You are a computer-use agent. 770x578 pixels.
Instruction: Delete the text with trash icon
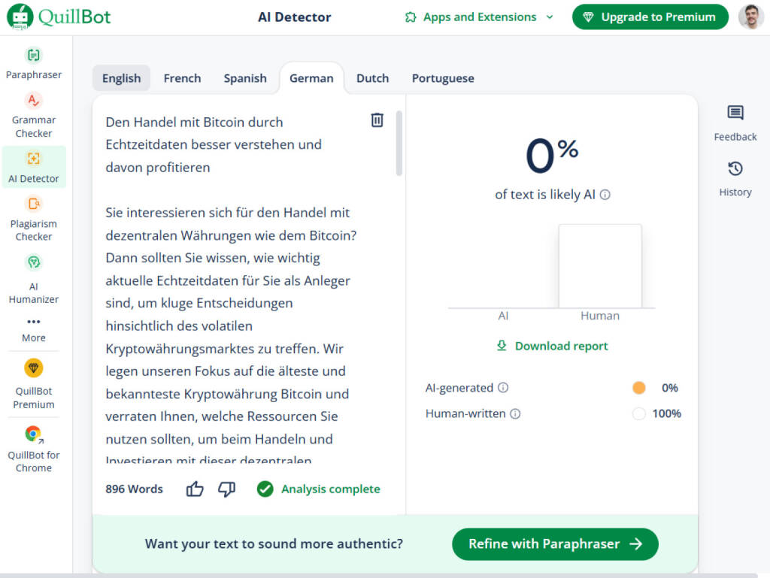377,120
